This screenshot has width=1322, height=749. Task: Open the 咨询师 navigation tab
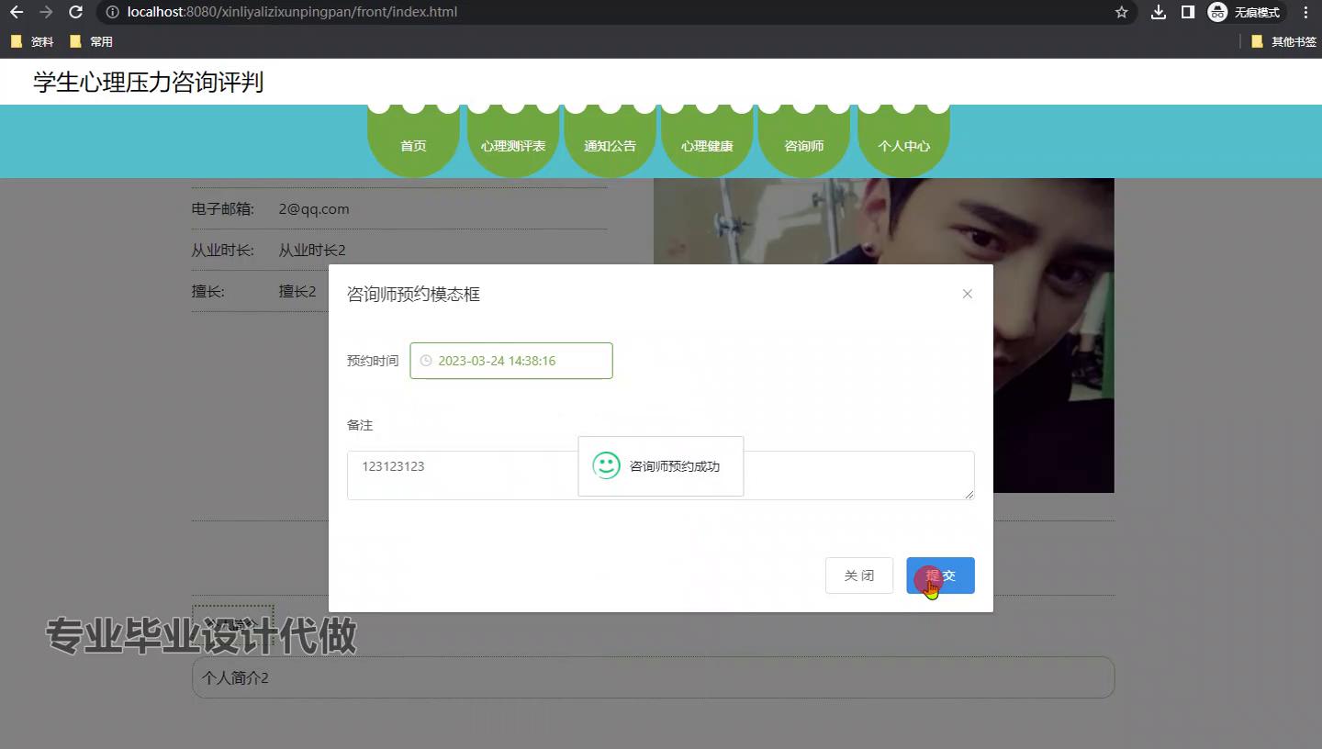pyautogui.click(x=804, y=141)
